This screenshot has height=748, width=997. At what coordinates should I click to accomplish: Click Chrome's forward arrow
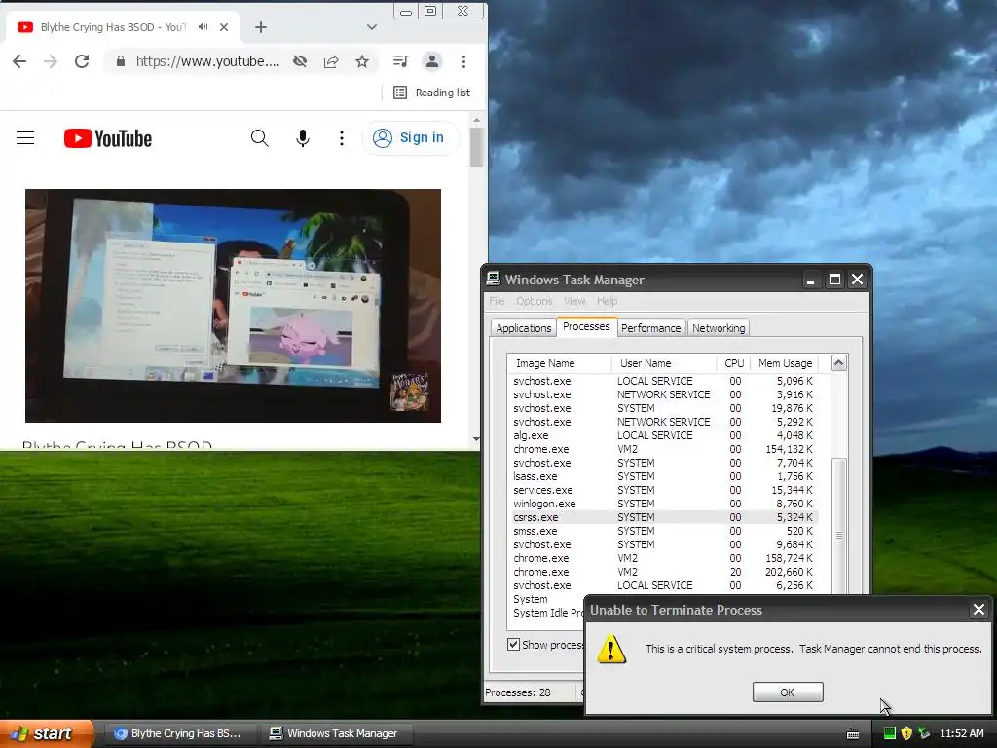(51, 61)
